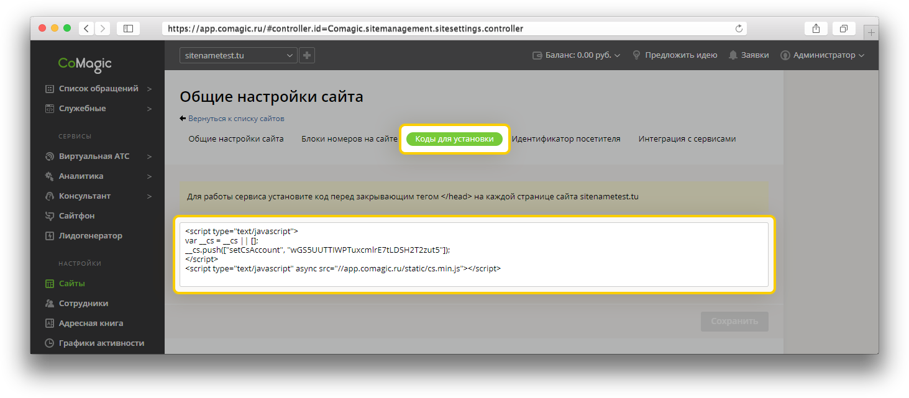Open Сотрудники in the sidebar

[84, 304]
